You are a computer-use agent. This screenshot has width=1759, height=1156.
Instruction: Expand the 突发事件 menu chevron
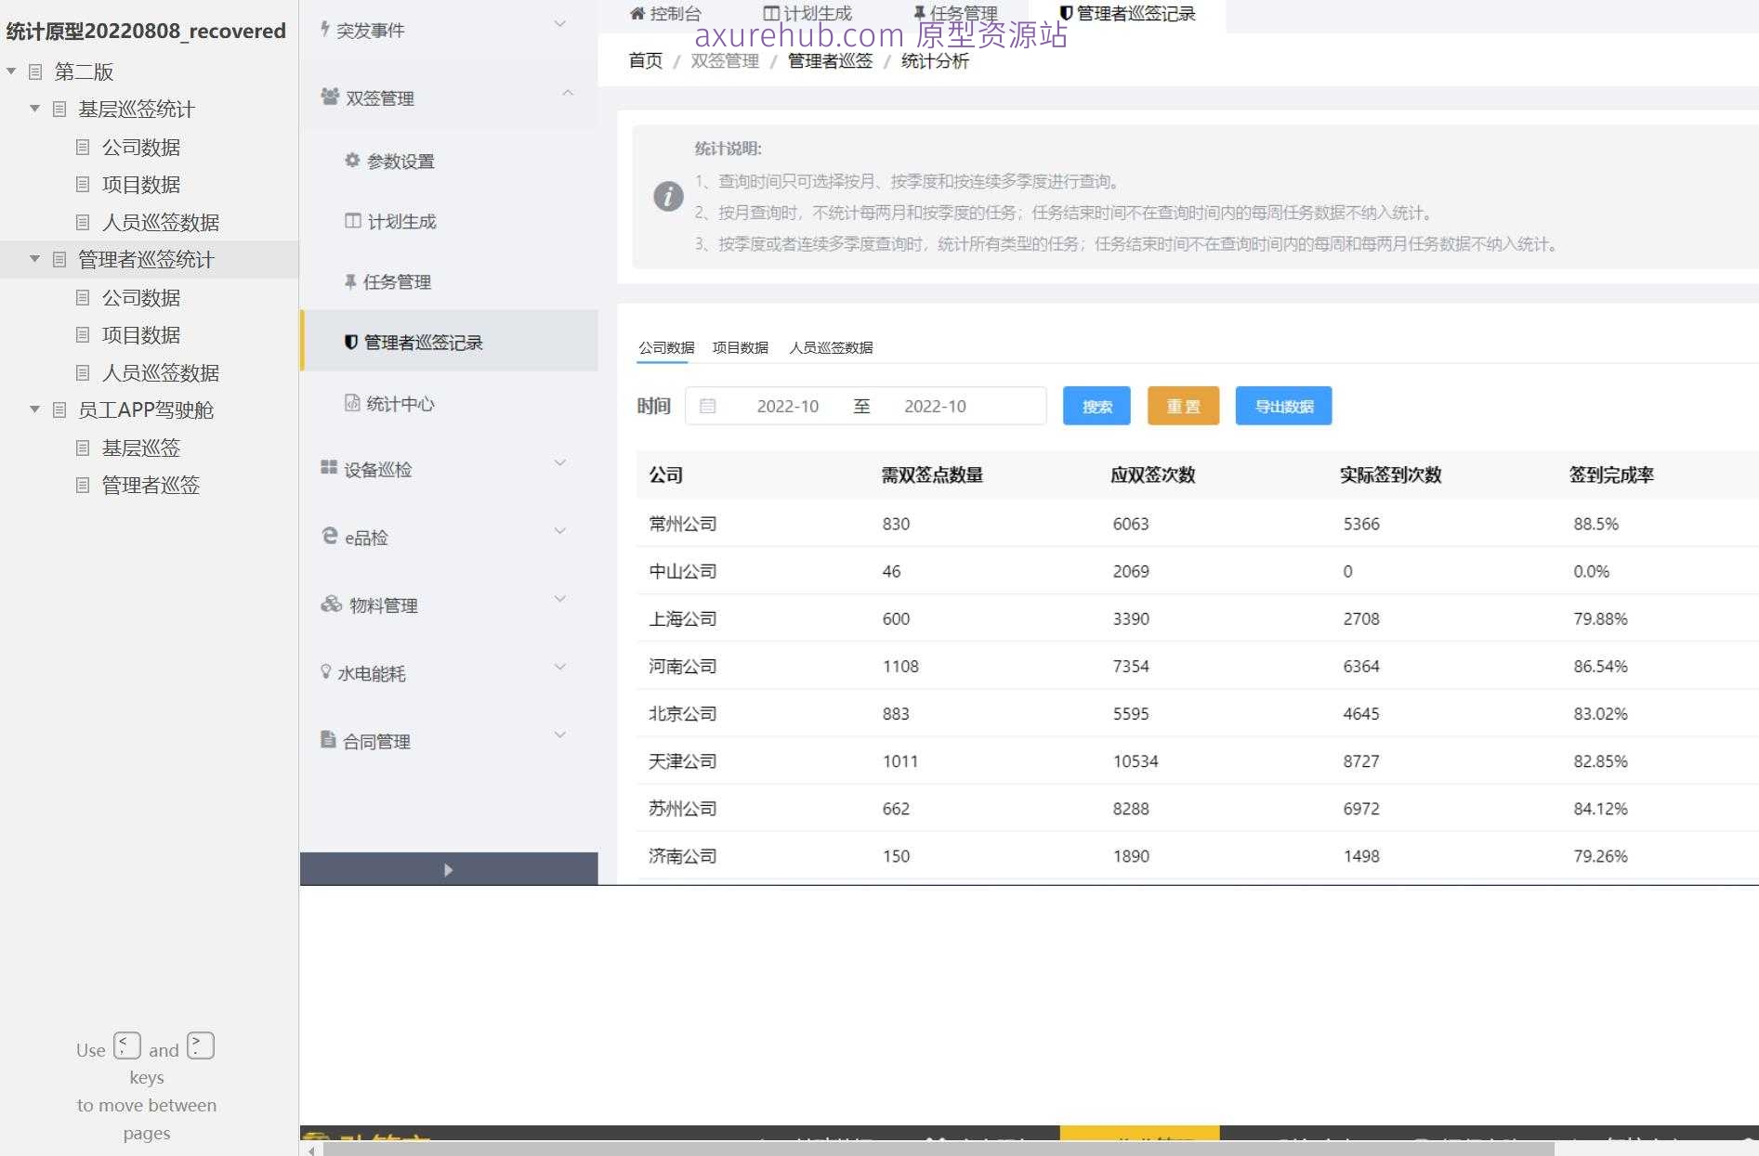click(560, 23)
